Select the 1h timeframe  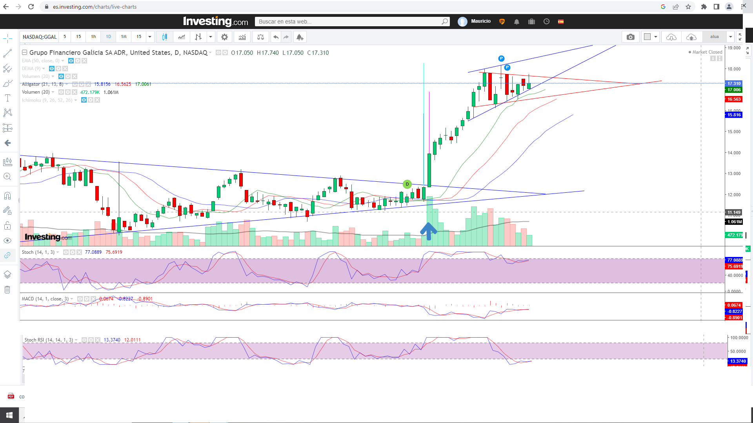tap(93, 37)
